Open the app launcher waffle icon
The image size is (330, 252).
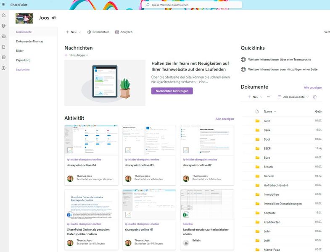click(4, 5)
